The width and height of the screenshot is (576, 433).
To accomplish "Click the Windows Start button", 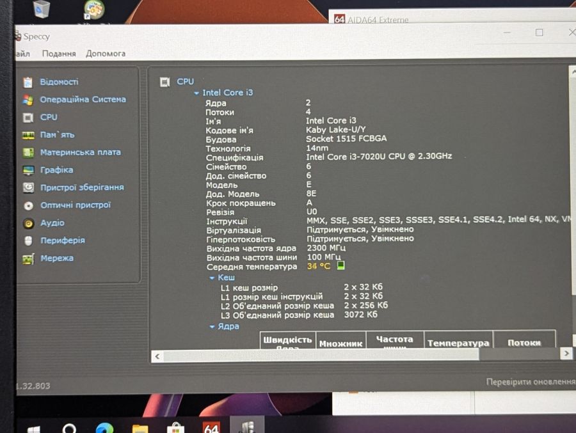I will click(x=34, y=429).
